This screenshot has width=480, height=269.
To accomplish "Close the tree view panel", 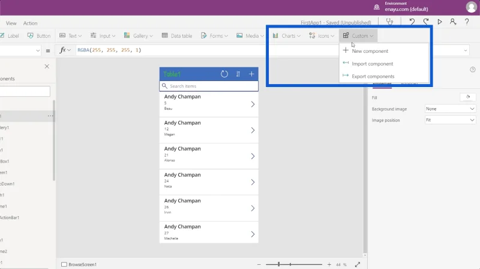I will click(47, 66).
